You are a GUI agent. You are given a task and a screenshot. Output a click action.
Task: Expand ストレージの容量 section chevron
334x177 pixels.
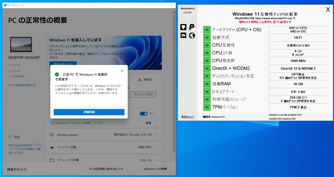[157, 160]
